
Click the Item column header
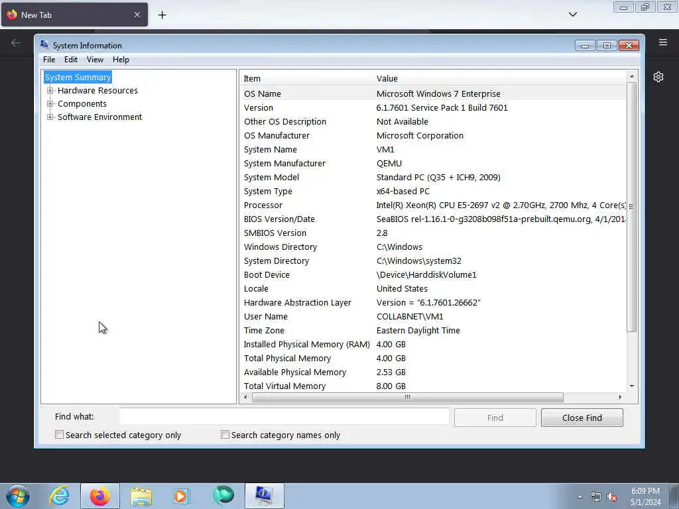[x=306, y=78]
